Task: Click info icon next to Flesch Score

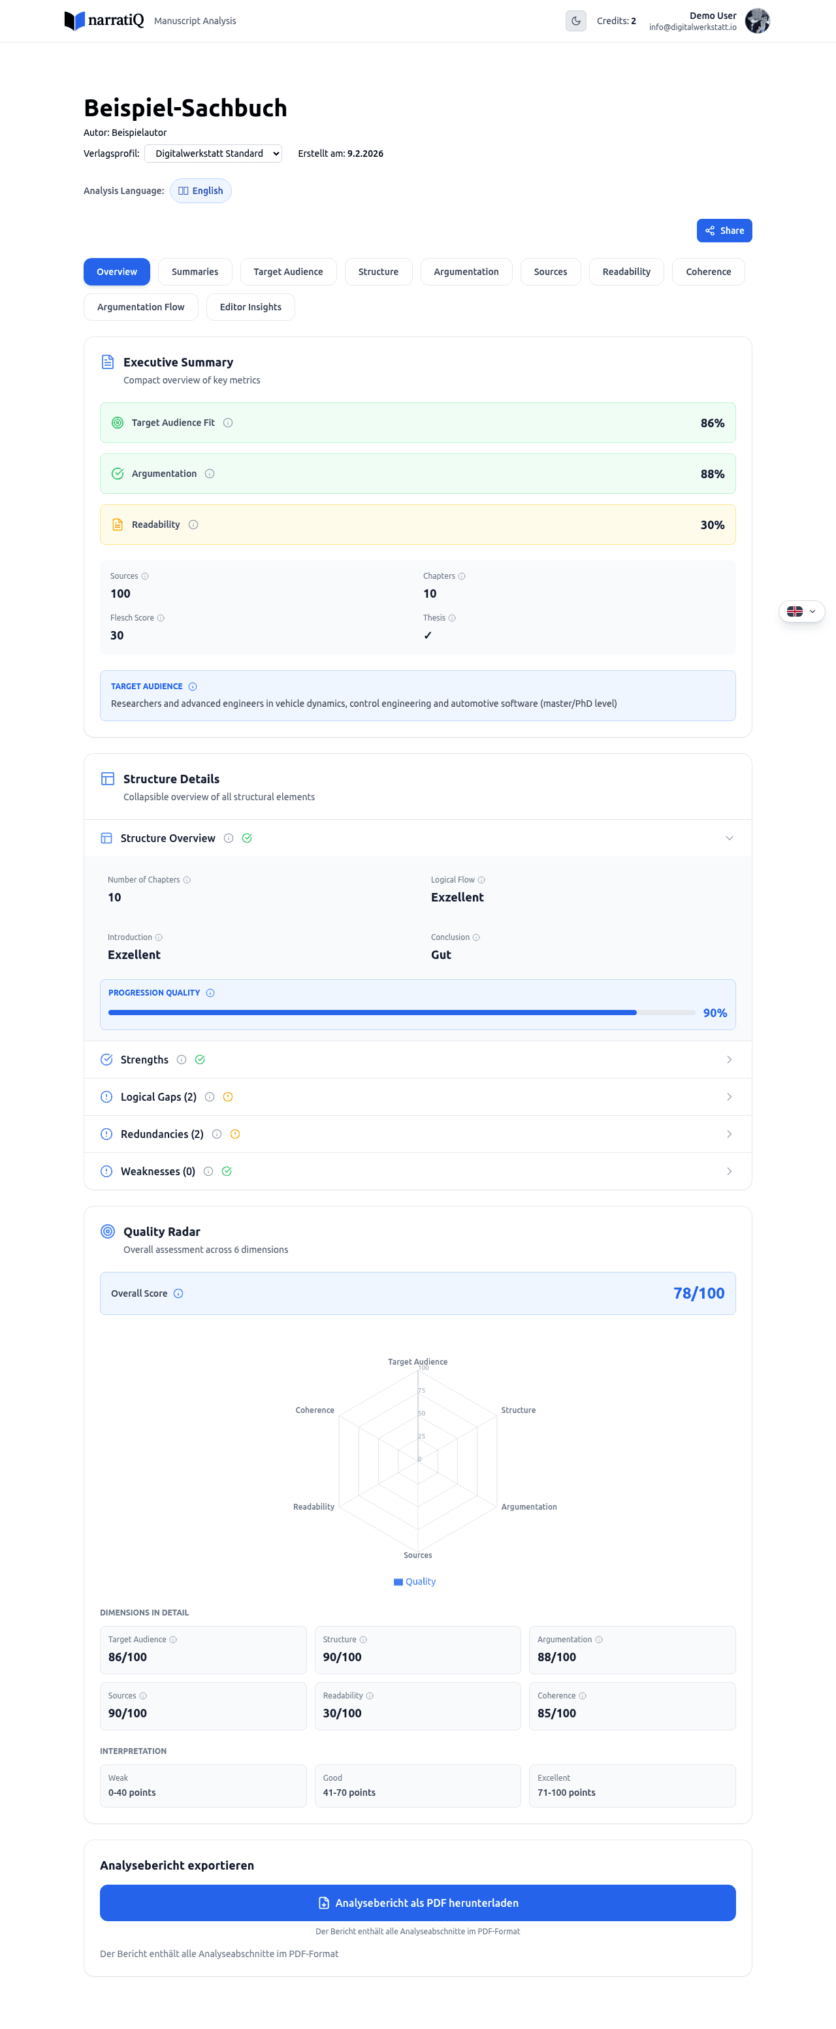Action: tap(161, 619)
